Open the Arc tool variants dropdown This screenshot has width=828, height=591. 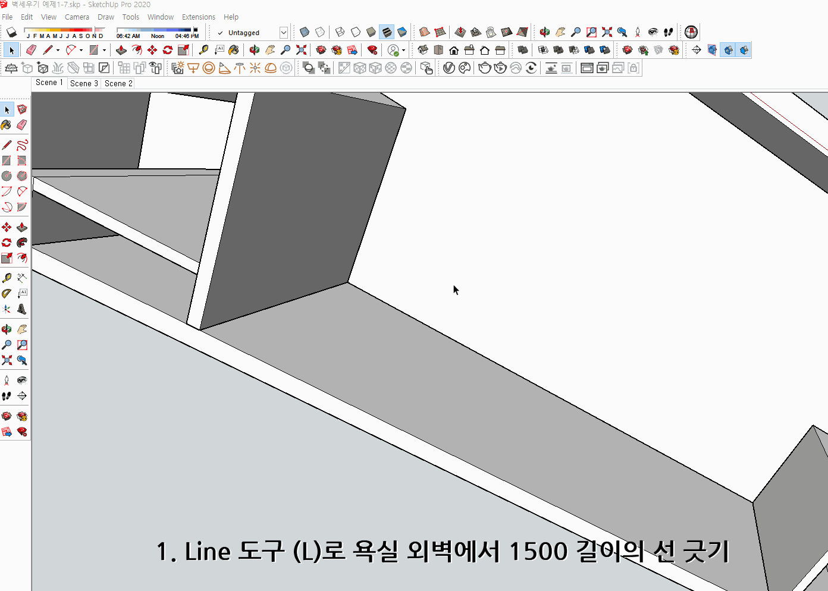81,49
